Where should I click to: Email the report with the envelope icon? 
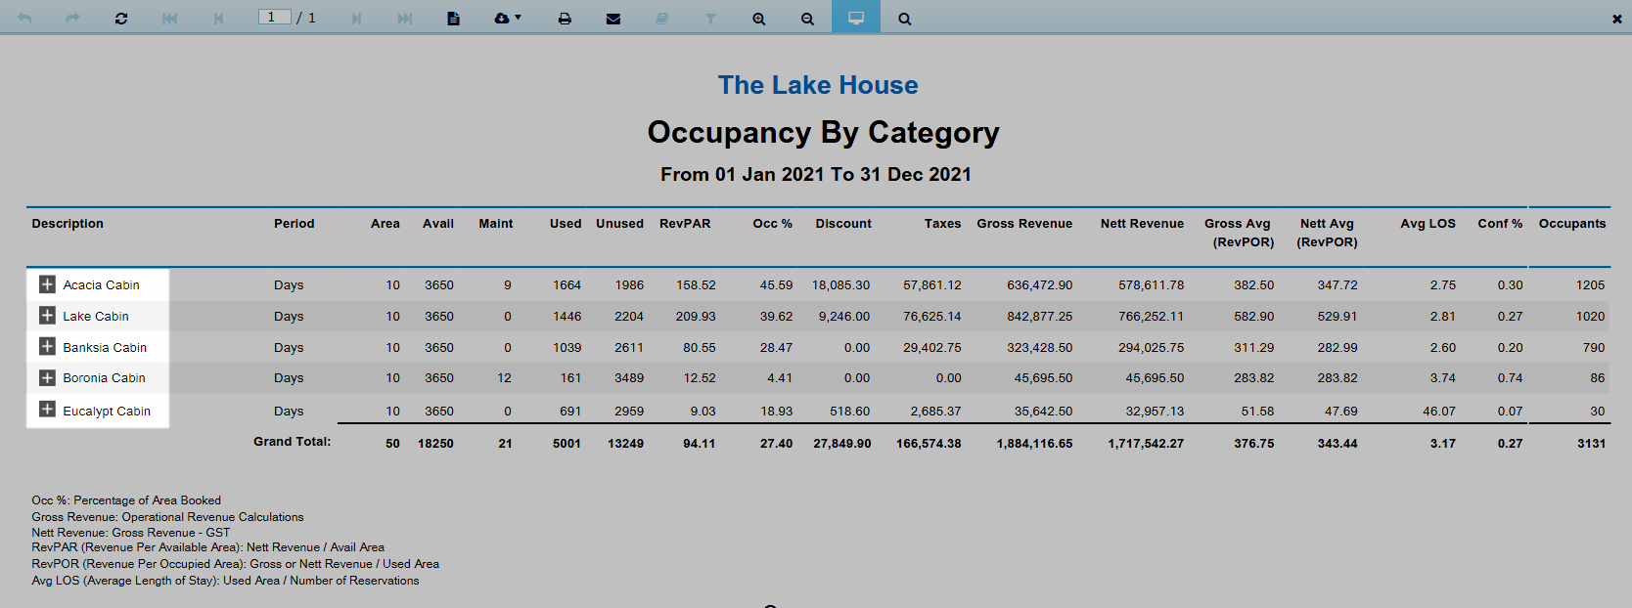(x=613, y=19)
